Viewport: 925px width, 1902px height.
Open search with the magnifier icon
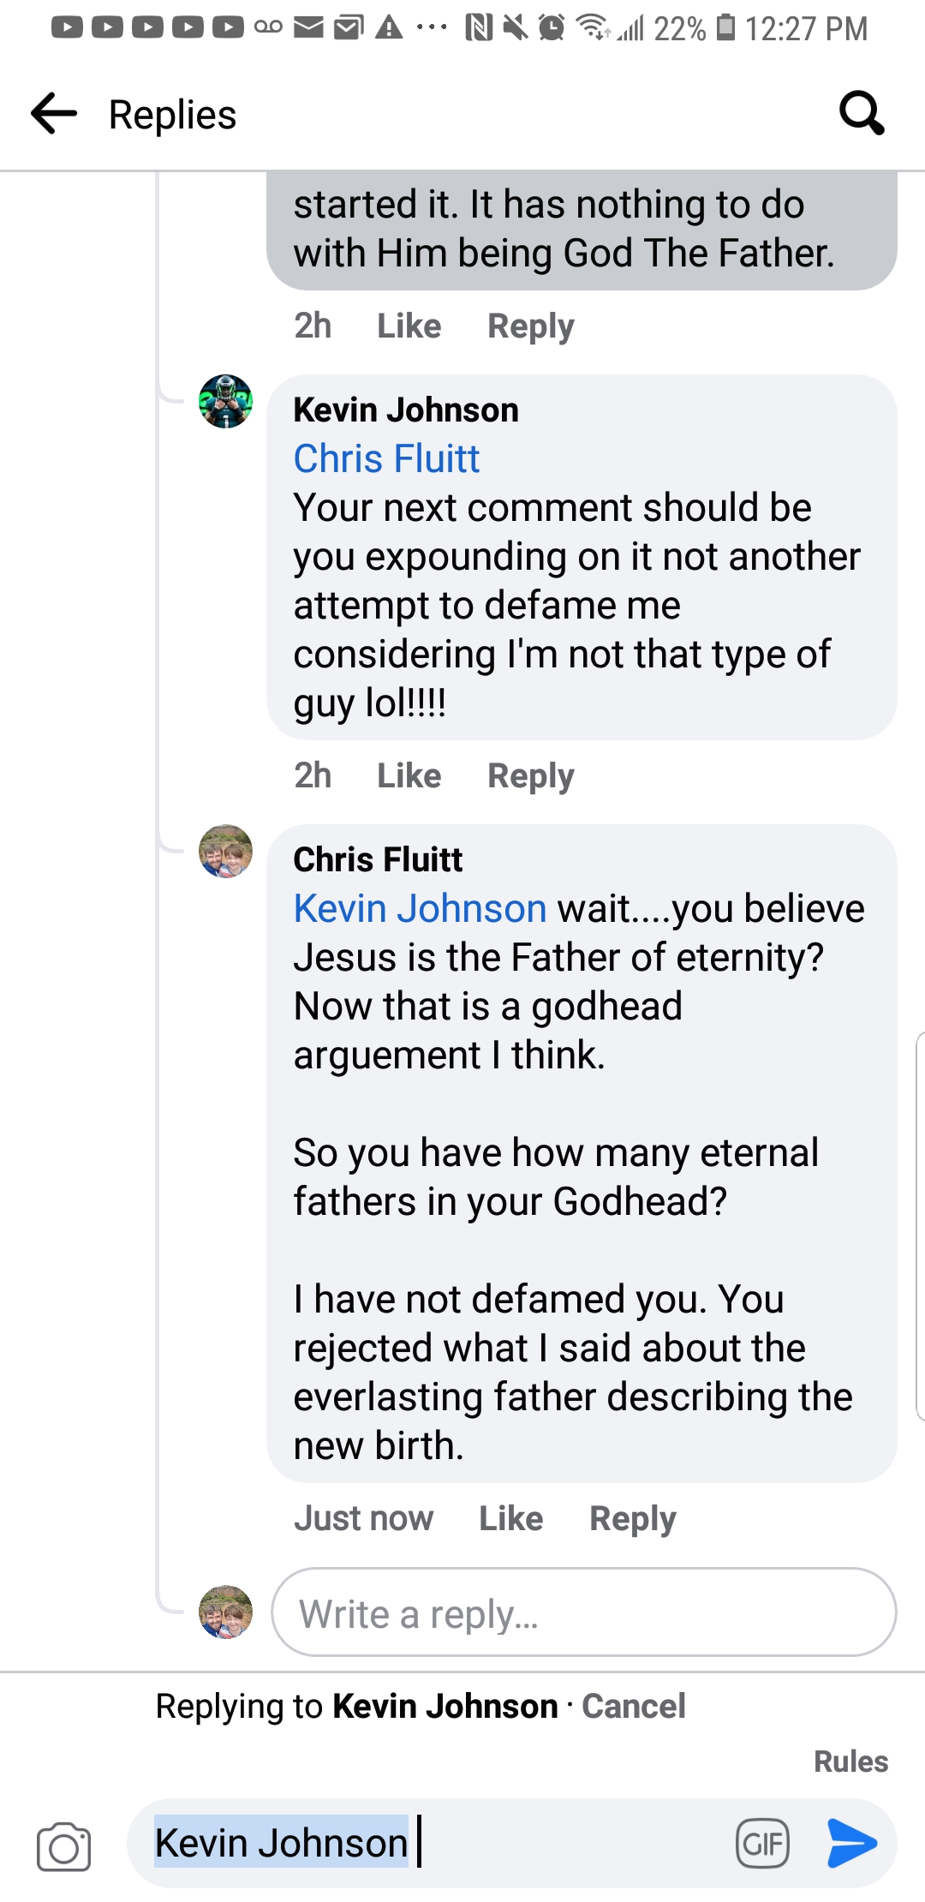(861, 113)
